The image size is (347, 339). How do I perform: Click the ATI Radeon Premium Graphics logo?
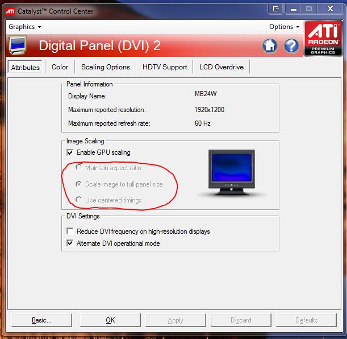coord(323,38)
